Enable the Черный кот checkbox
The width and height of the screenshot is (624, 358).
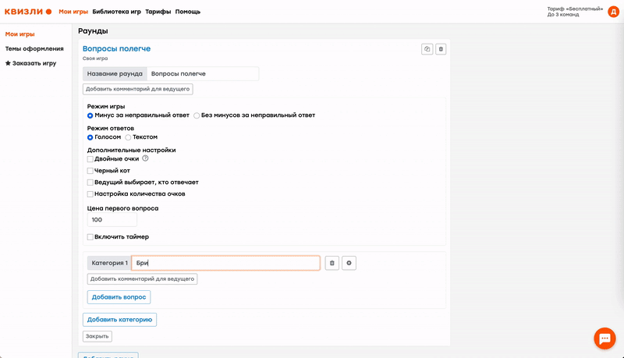click(90, 170)
